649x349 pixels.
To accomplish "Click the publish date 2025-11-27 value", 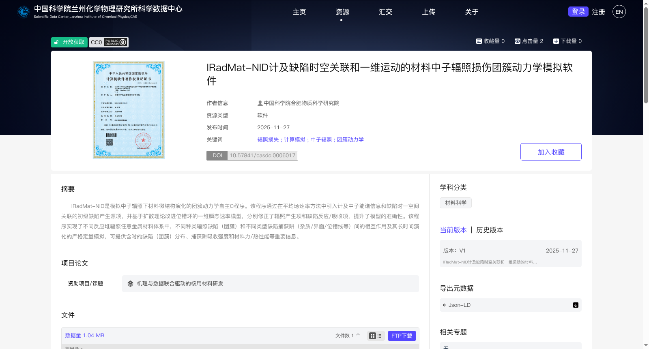I will 273,127.
